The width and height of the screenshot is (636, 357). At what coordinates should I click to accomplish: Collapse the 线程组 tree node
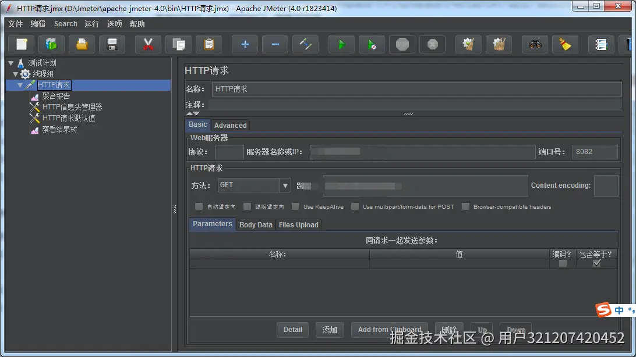tap(15, 74)
